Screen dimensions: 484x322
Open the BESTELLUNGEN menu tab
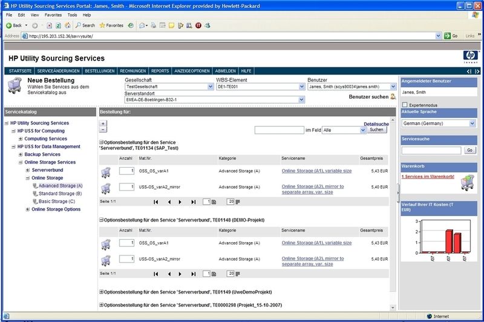tap(100, 71)
